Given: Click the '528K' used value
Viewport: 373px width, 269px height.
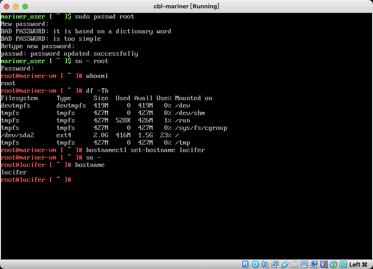Looking at the screenshot, I should click(x=123, y=120).
